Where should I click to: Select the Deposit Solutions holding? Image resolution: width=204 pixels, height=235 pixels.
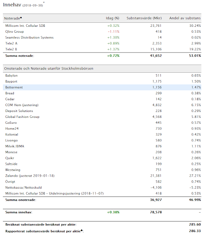[102, 111]
